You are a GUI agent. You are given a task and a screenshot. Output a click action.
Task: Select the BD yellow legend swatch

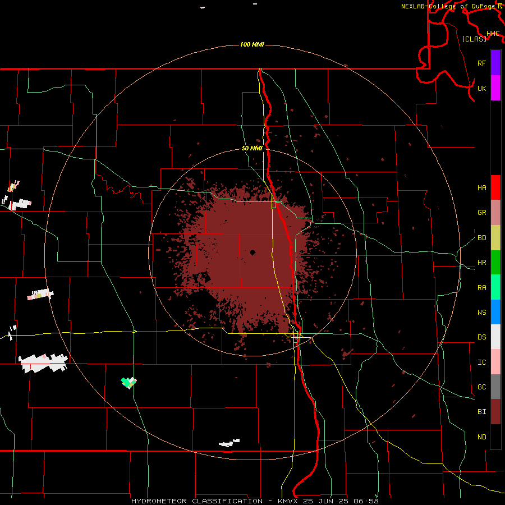[x=495, y=238]
